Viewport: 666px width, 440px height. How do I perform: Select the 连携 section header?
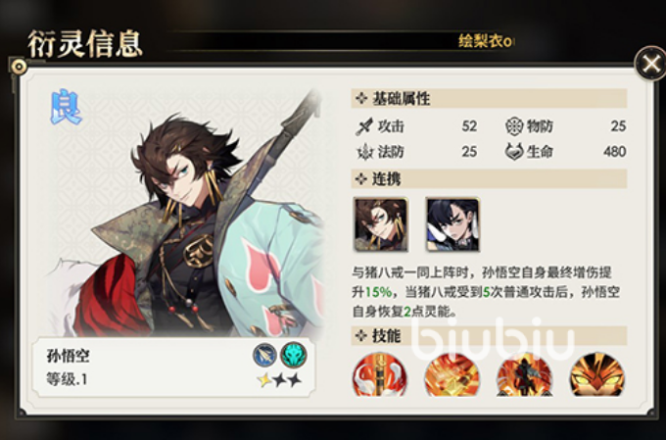point(489,179)
